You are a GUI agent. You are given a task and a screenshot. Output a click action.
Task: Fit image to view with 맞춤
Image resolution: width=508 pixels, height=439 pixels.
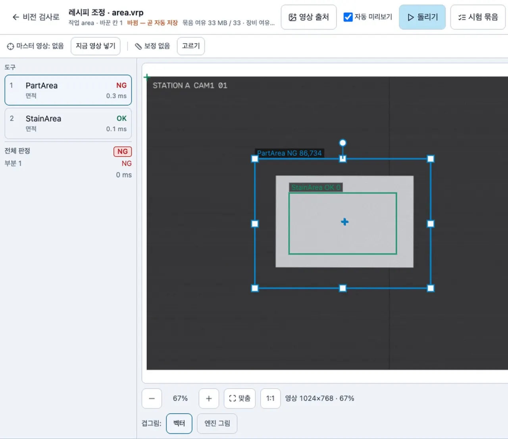240,399
